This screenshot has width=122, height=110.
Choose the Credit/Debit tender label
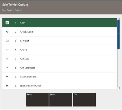point(27,32)
